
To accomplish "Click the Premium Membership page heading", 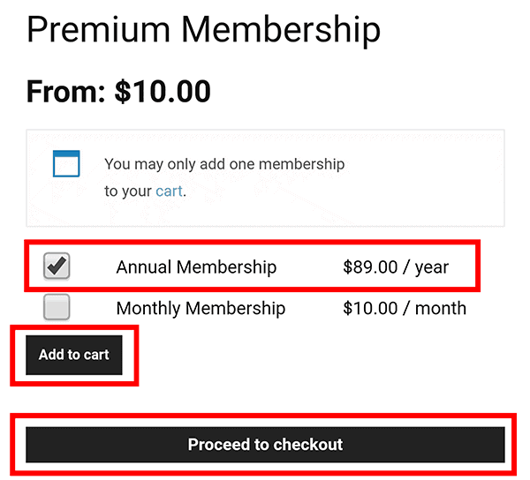I will click(203, 30).
